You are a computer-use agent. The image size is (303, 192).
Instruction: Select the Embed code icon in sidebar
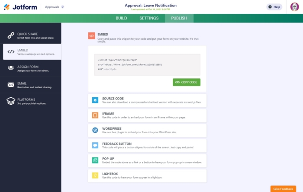[x=11, y=52]
